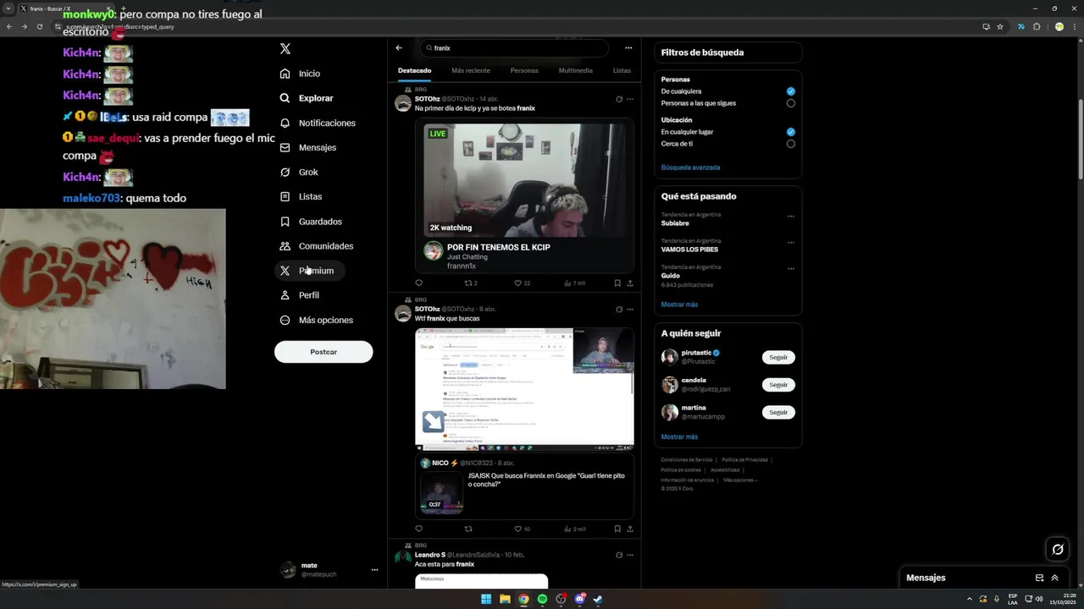Share the kcip post

(x=630, y=283)
